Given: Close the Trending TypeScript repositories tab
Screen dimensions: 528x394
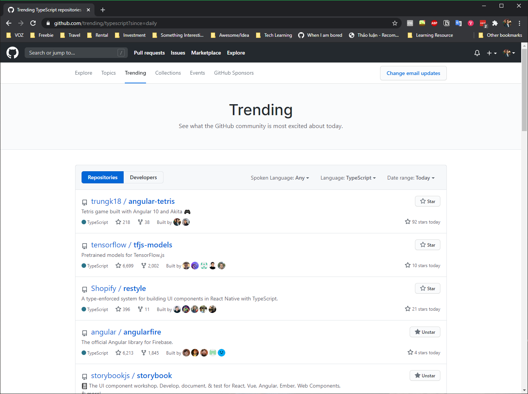Looking at the screenshot, I should point(88,10).
